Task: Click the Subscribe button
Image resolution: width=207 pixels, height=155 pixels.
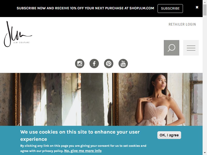Action: 170,9
